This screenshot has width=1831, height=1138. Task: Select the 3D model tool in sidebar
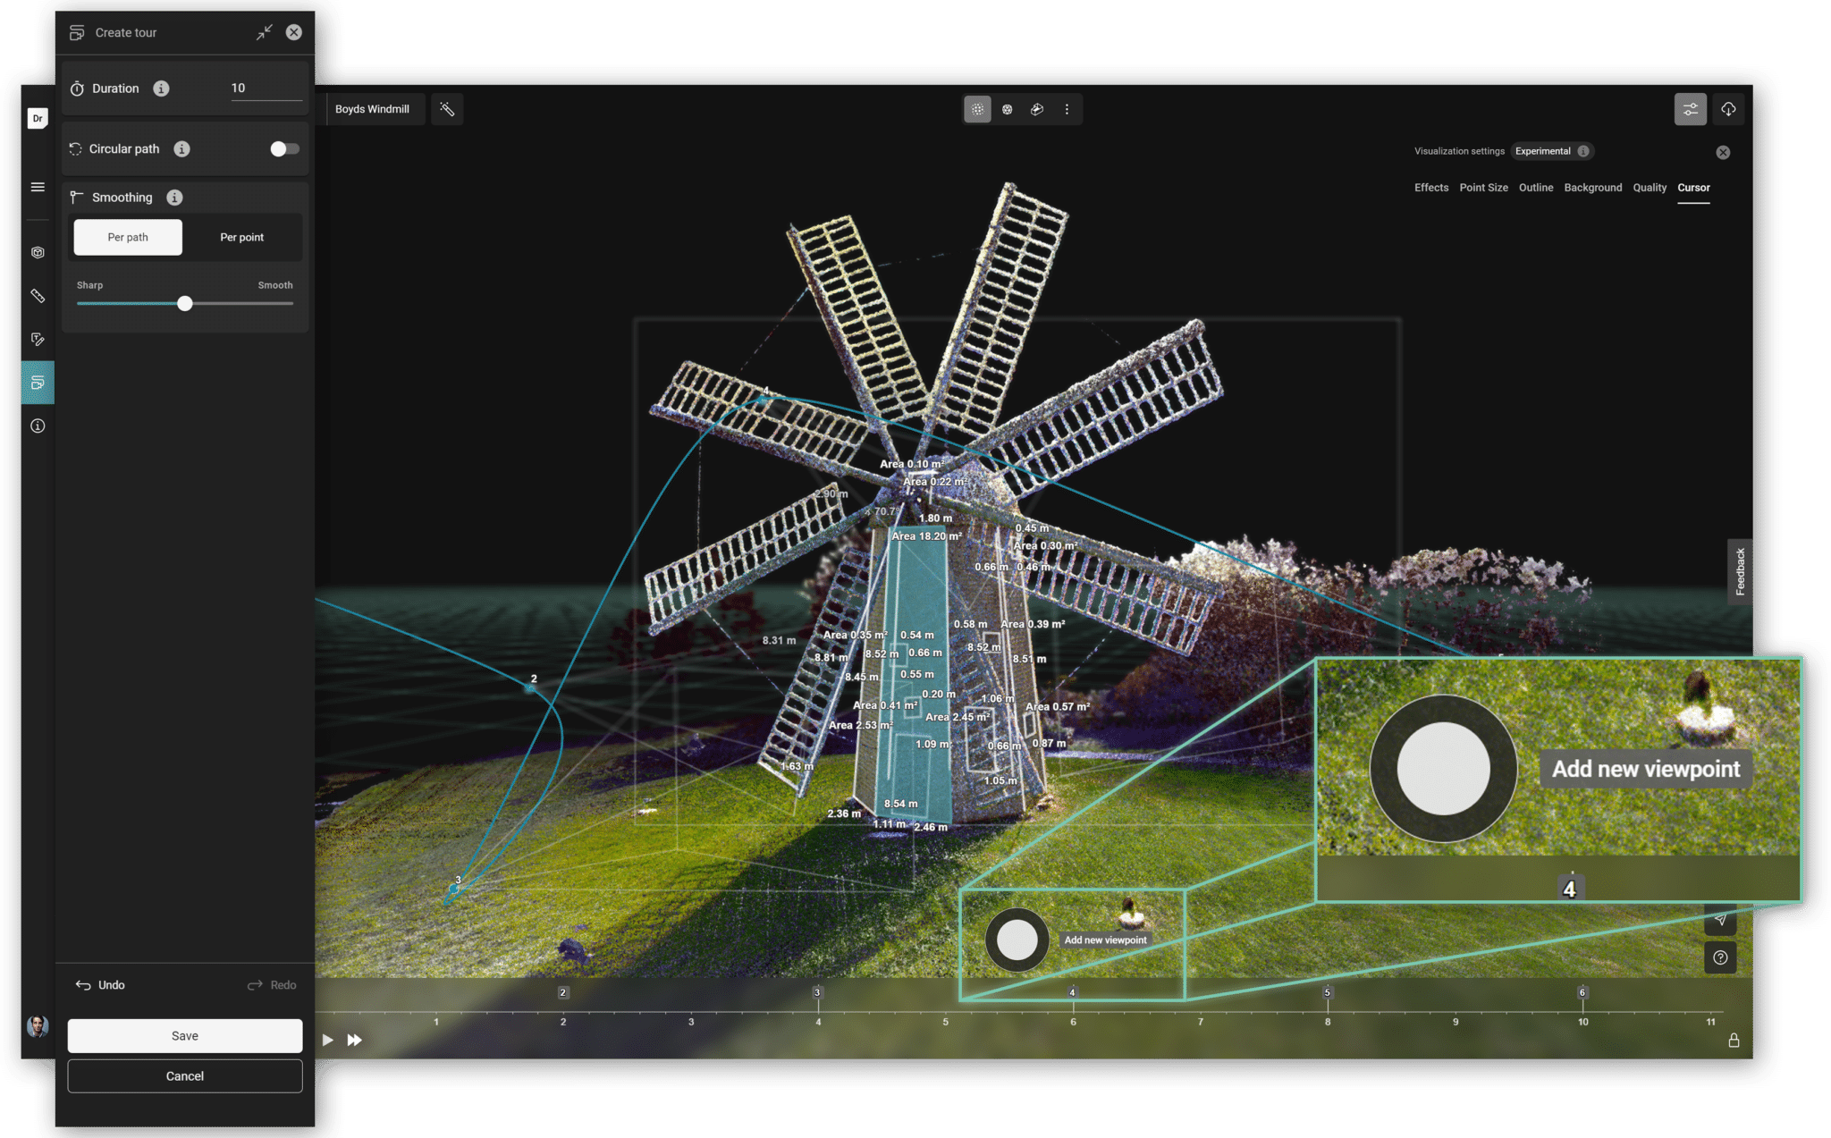(38, 252)
